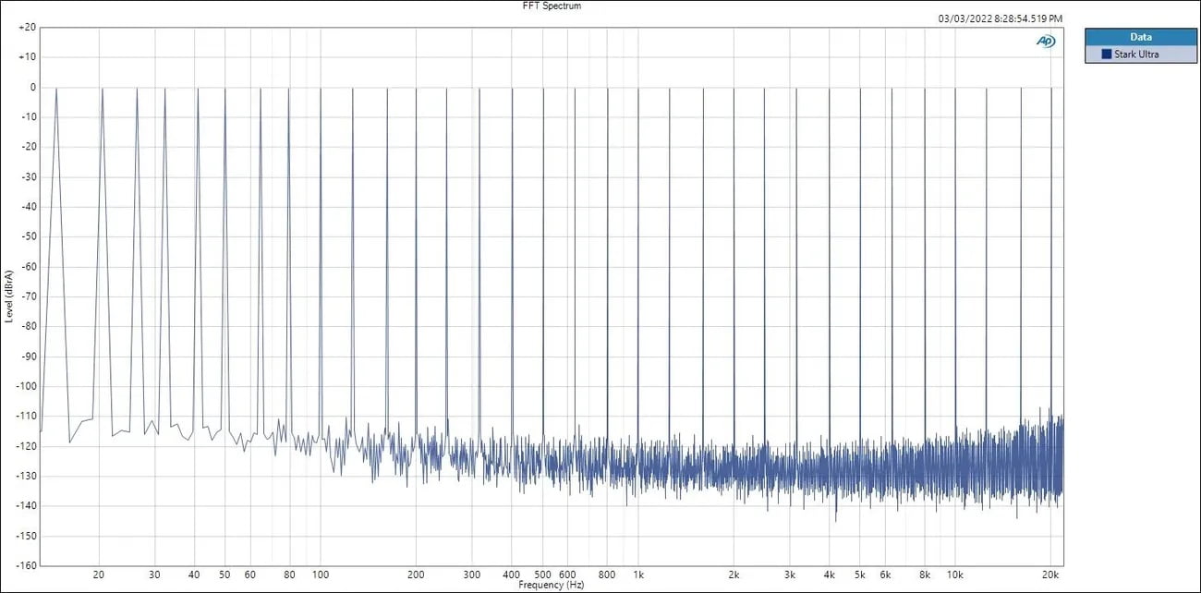Click the FFT Spectrum chart title
The height and width of the screenshot is (593, 1201).
552,6
